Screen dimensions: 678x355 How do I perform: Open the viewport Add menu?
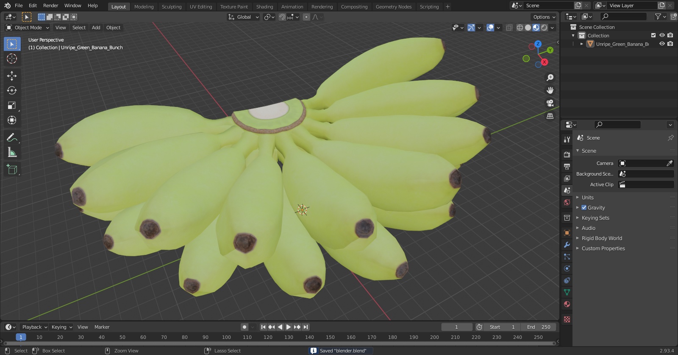coord(96,28)
